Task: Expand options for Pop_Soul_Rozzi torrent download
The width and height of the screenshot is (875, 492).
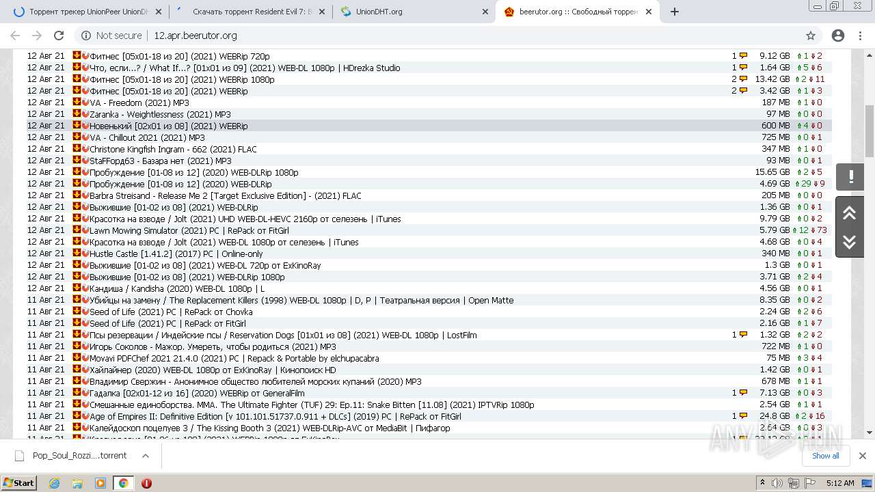Action: click(146, 456)
